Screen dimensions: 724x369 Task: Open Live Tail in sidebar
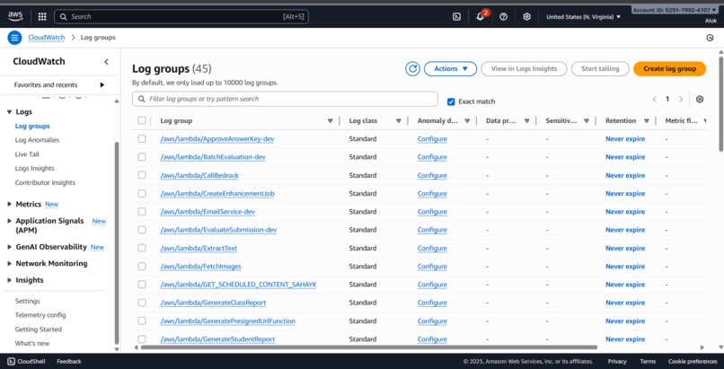[x=27, y=154]
